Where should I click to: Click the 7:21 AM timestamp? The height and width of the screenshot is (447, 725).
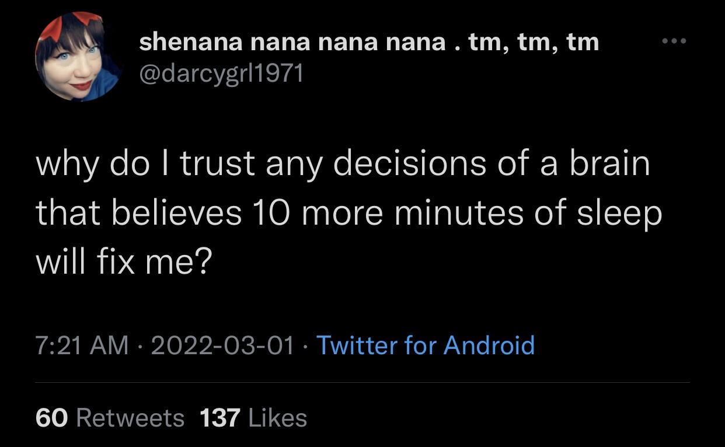point(82,346)
